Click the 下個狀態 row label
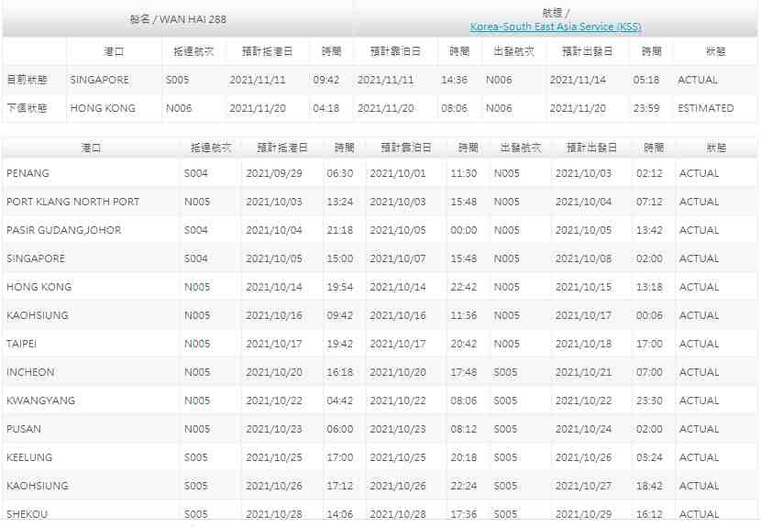The width and height of the screenshot is (761, 527). pyautogui.click(x=28, y=108)
